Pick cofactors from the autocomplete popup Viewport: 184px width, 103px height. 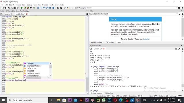pyautogui.click(x=36, y=68)
